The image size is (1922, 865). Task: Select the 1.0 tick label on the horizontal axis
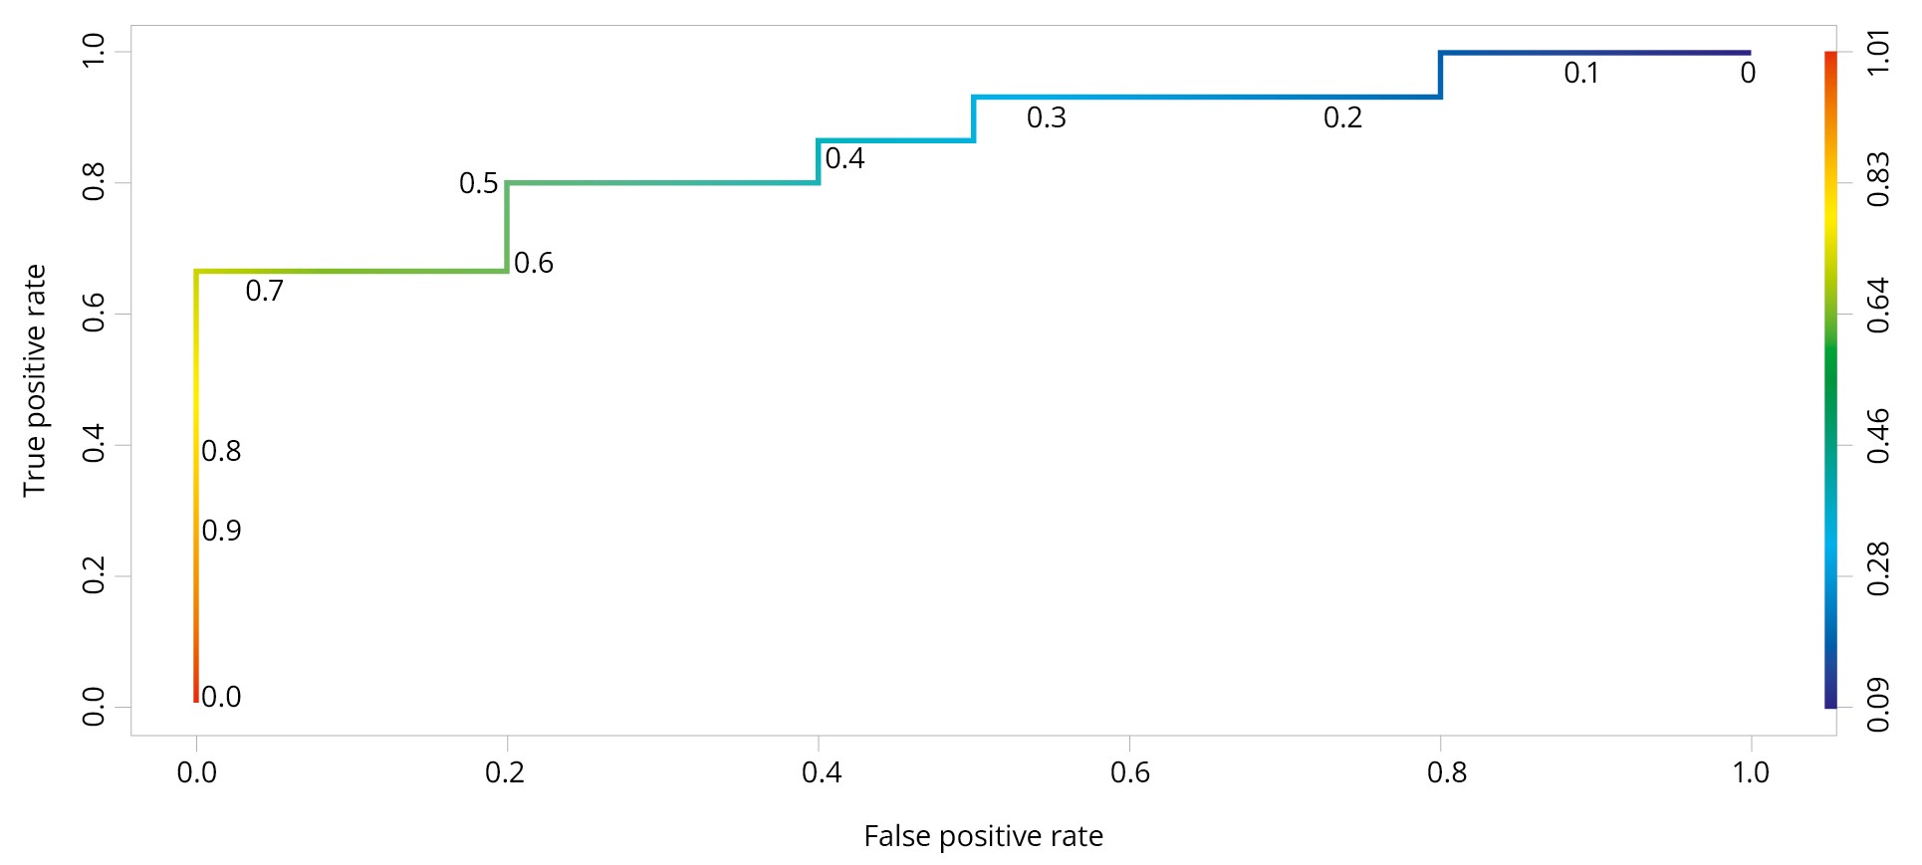(x=1750, y=772)
